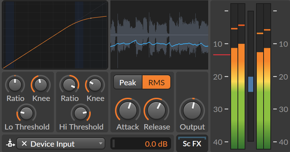Click the red threshold marker on meter scale
Screen dimensions: 290x152
pos(221,55)
